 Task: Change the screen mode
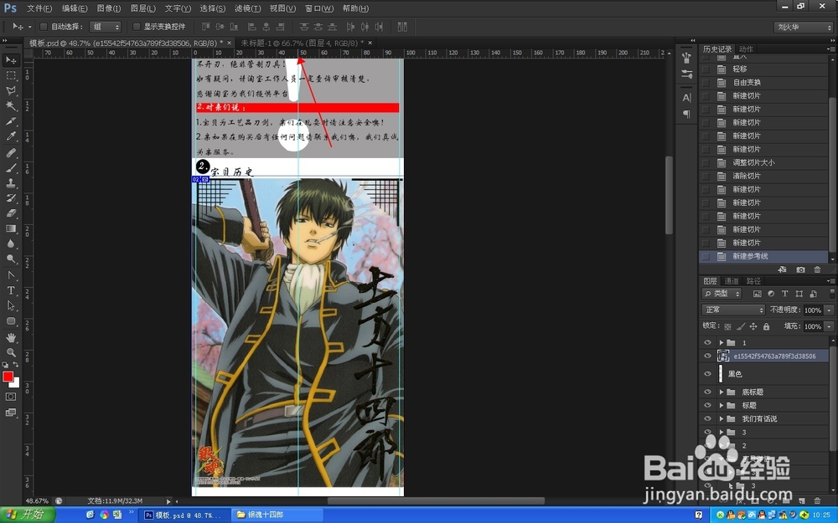(11, 412)
